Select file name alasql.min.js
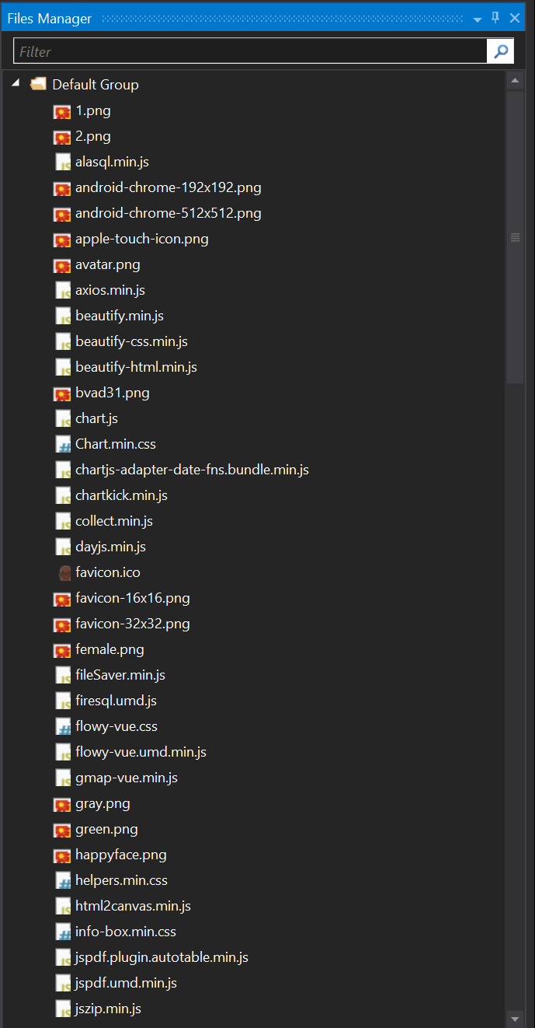Image resolution: width=535 pixels, height=1028 pixels. point(113,162)
